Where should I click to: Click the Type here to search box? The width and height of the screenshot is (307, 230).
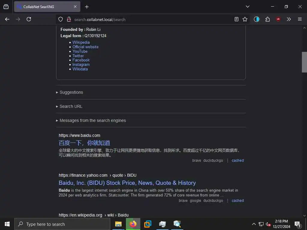(x=62, y=224)
